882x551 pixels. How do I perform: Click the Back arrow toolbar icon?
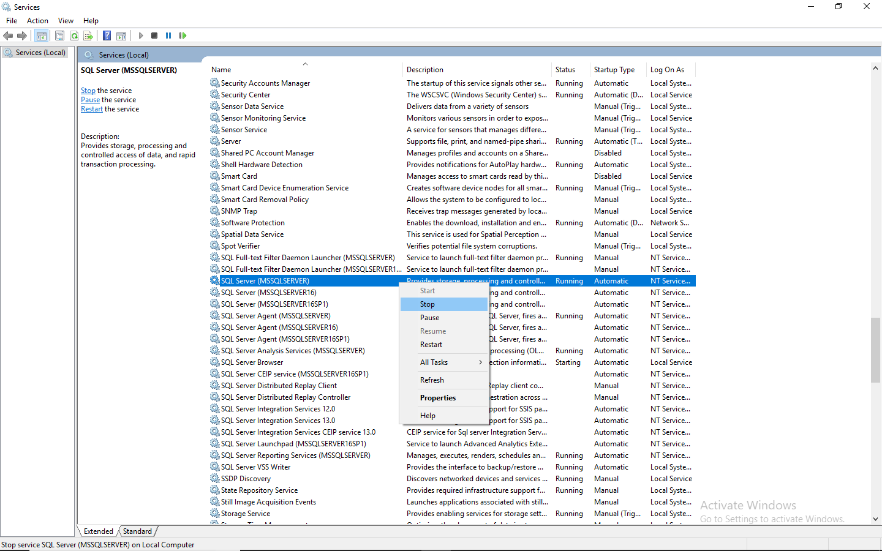tap(8, 36)
